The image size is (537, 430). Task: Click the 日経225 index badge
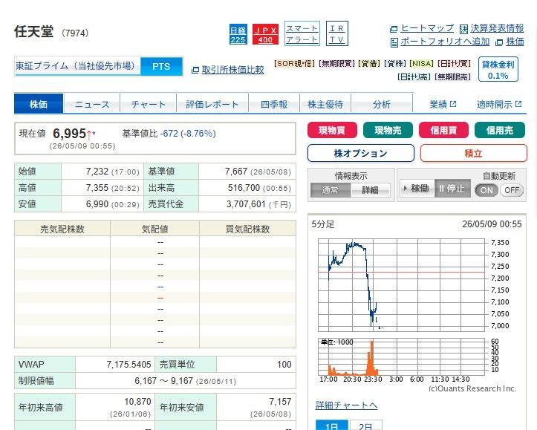click(238, 34)
